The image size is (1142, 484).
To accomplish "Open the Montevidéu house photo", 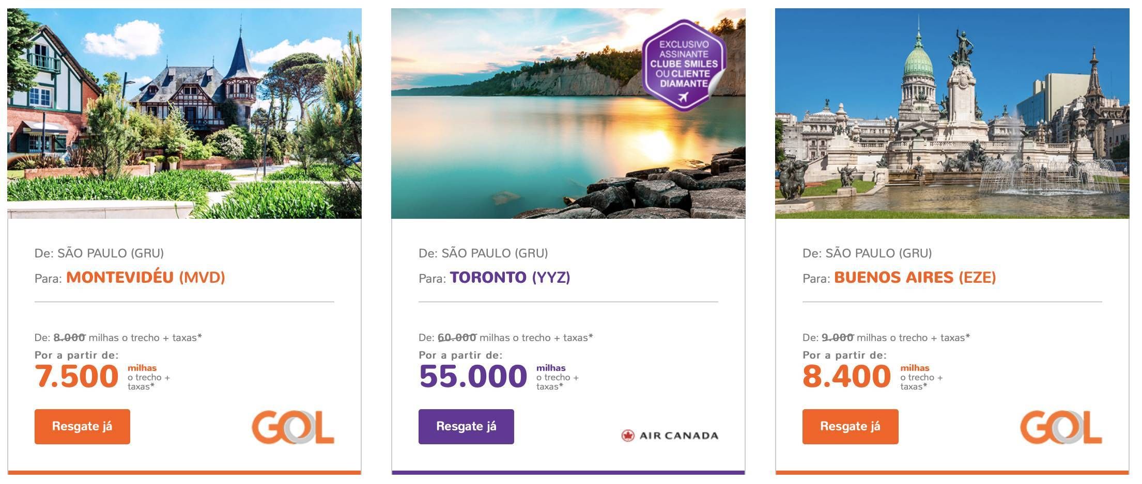I will 184,114.
